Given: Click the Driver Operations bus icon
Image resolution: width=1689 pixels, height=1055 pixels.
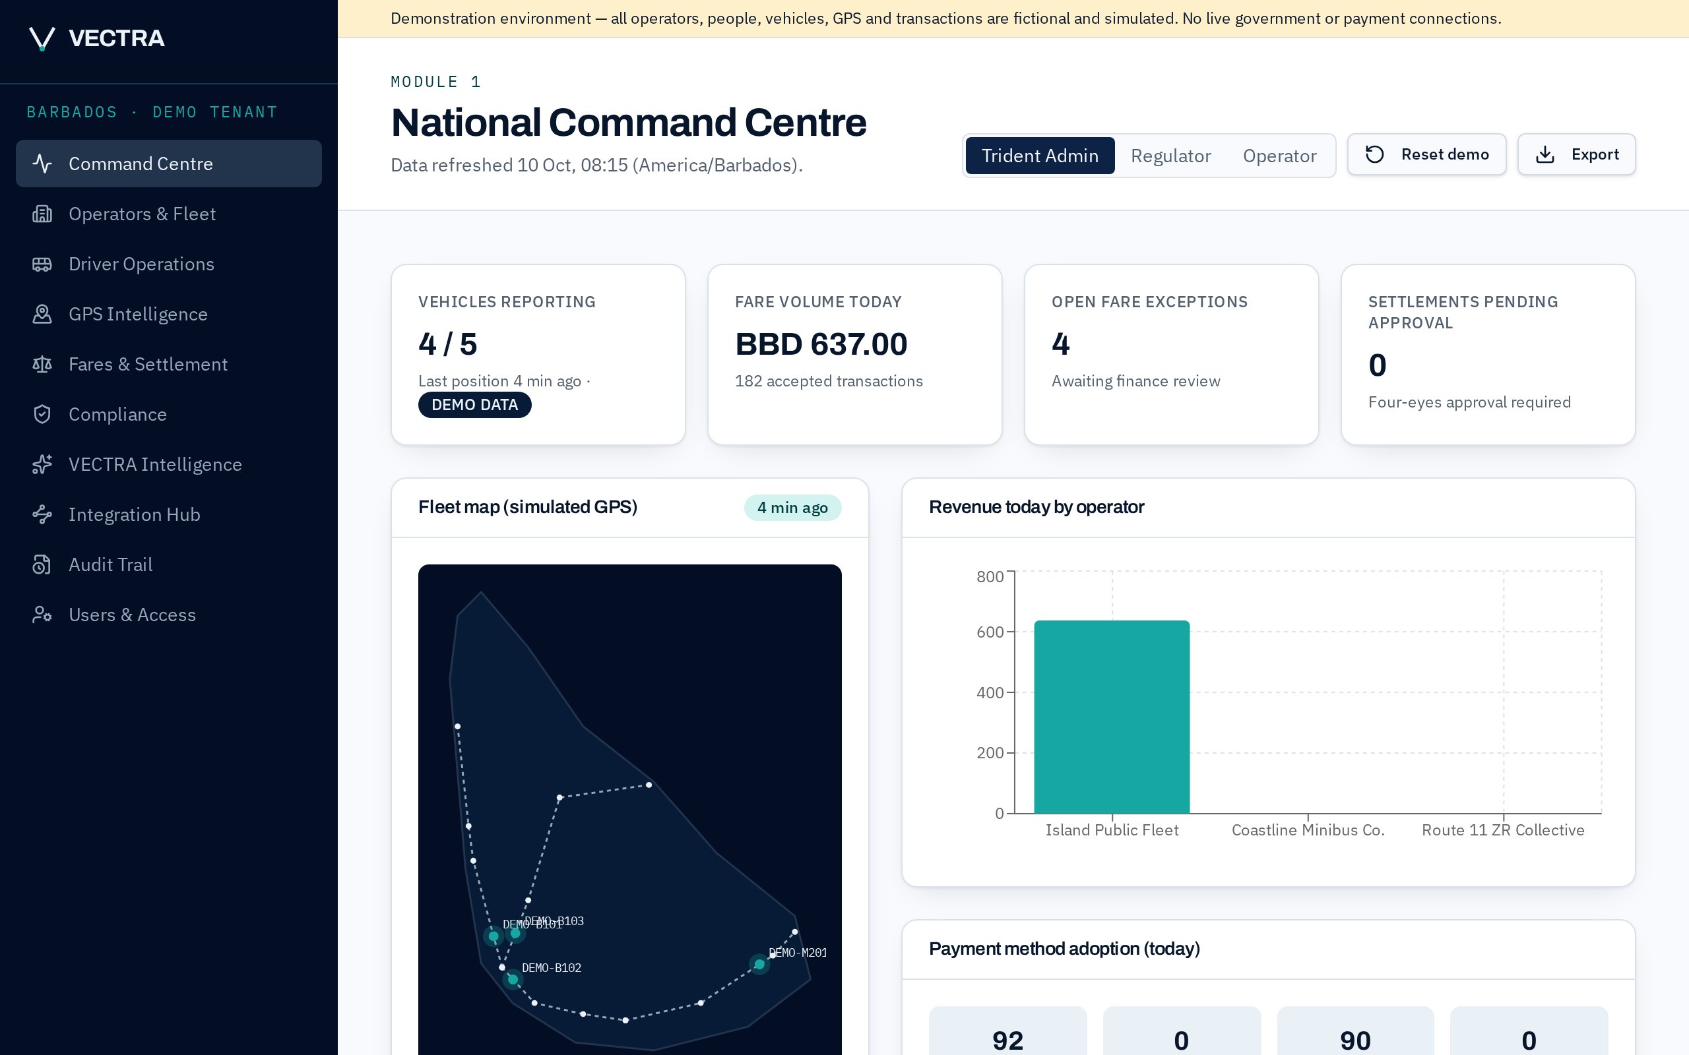Looking at the screenshot, I should [43, 264].
